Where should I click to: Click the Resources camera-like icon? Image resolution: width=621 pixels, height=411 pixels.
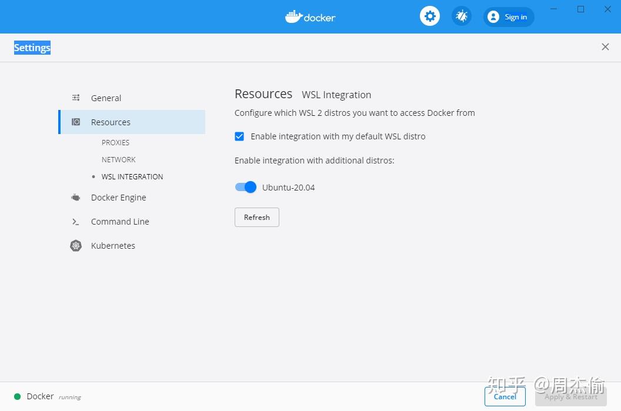coord(76,122)
